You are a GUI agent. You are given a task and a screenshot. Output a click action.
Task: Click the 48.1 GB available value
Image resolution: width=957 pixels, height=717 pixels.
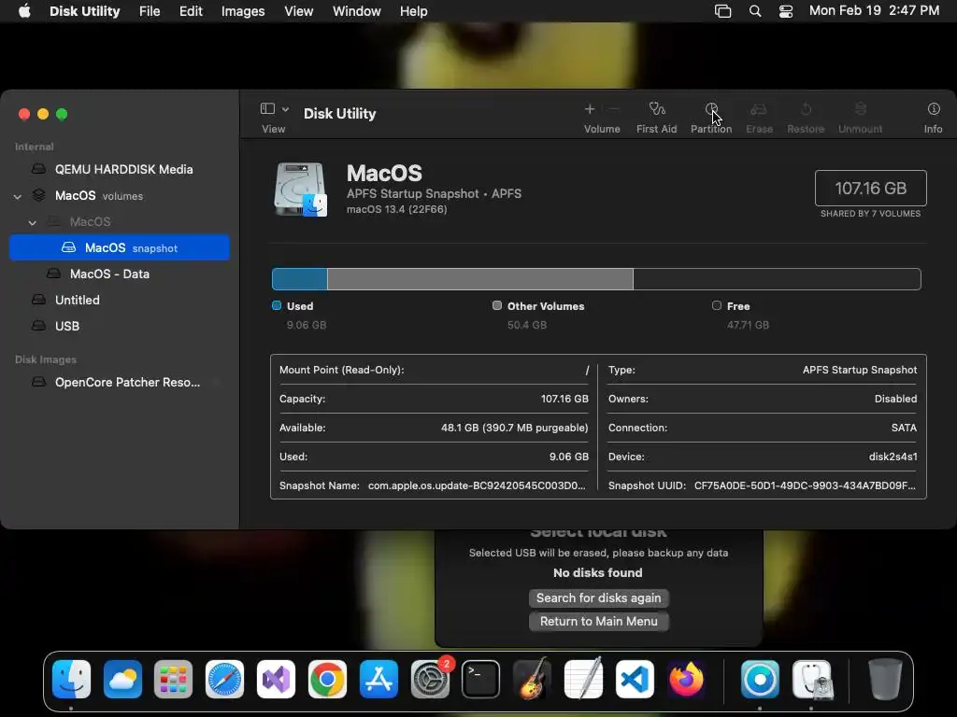point(515,428)
